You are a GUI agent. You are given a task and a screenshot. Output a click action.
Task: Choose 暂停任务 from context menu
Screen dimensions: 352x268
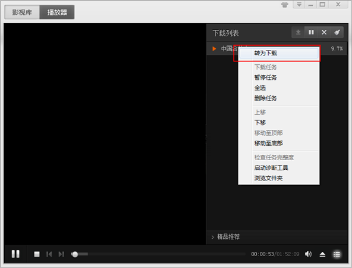(279, 77)
